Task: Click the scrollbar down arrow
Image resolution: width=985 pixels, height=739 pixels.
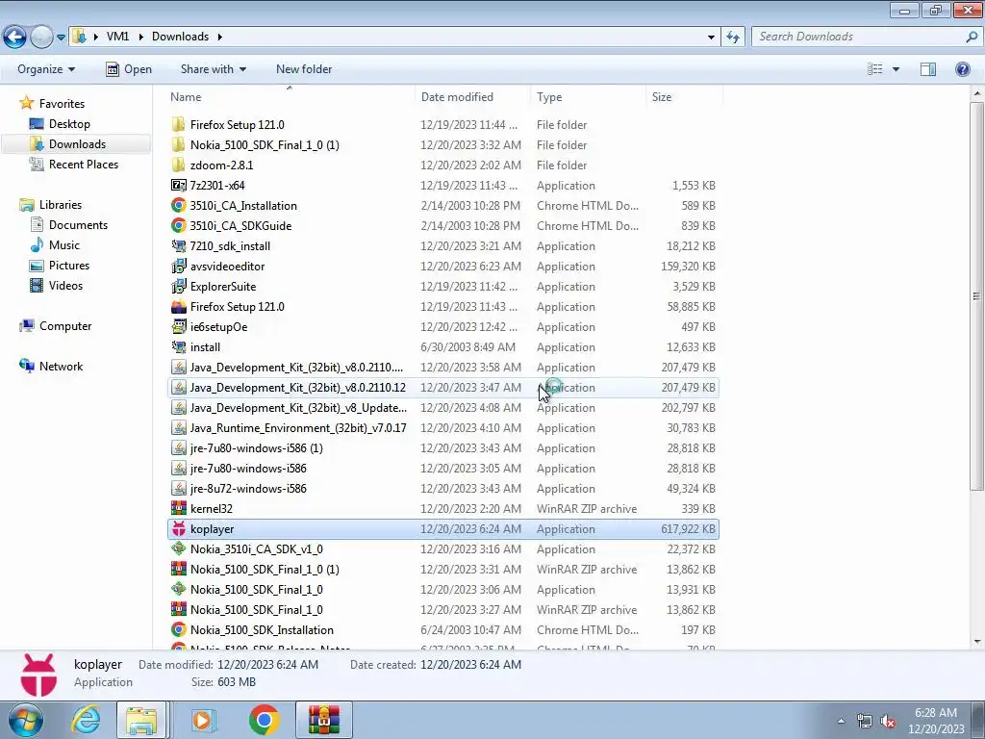Action: [x=976, y=642]
